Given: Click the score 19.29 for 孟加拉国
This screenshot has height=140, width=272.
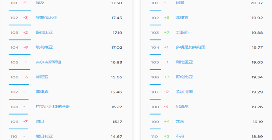Looking at the screenshot, I should coord(257,92).
